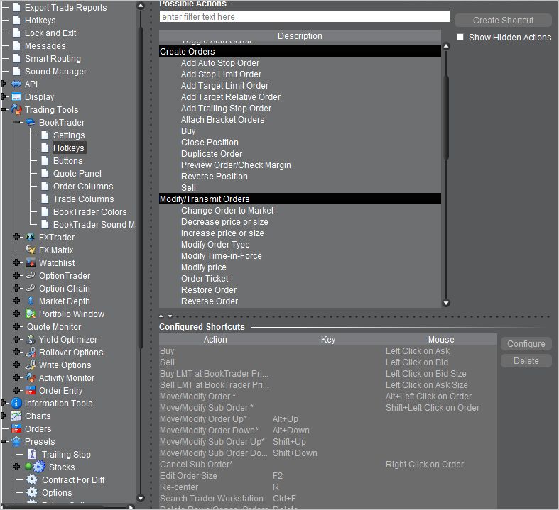Expand the API tree node
Image resolution: width=559 pixels, height=510 pixels.
(4, 84)
